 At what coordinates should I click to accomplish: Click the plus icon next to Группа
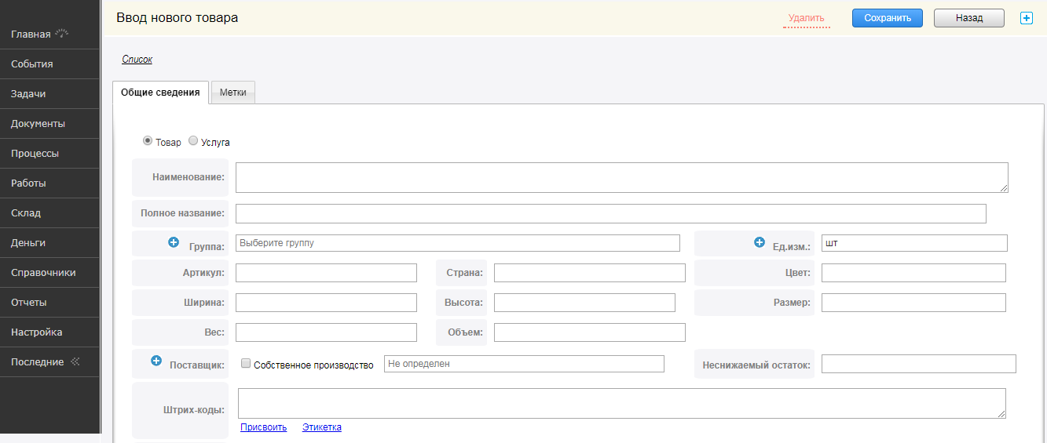pyautogui.click(x=174, y=242)
